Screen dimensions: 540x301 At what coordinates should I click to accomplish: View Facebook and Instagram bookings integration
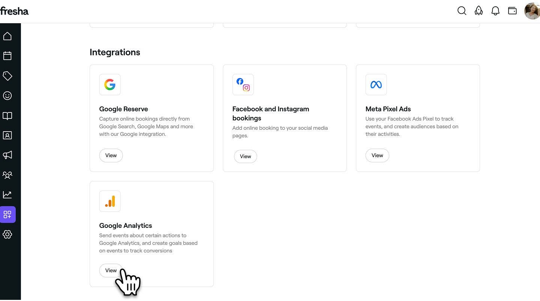coord(245,157)
